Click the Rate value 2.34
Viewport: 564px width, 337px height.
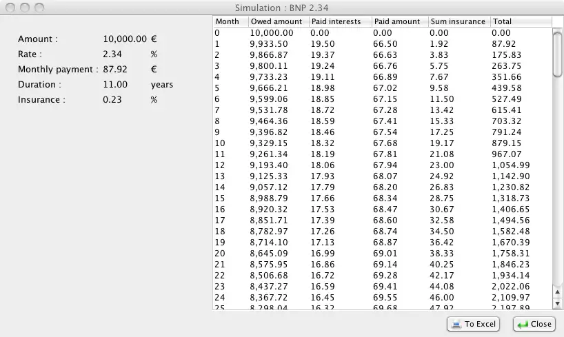[x=112, y=54]
